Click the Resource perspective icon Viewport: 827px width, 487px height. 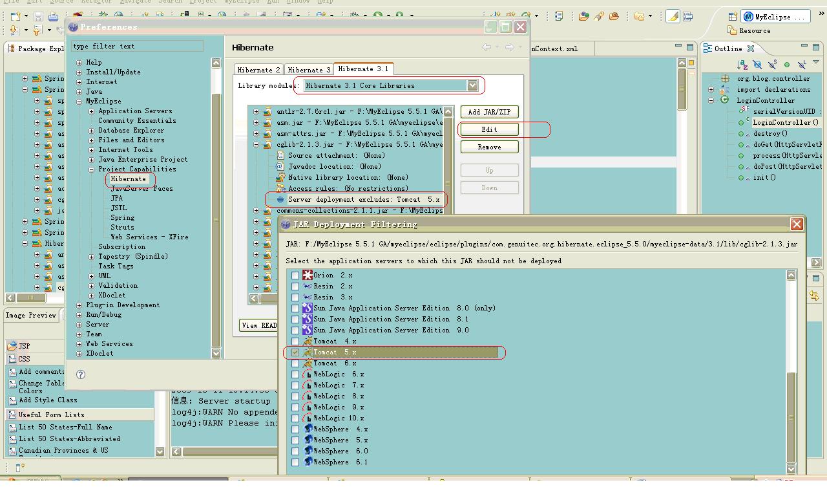point(732,30)
